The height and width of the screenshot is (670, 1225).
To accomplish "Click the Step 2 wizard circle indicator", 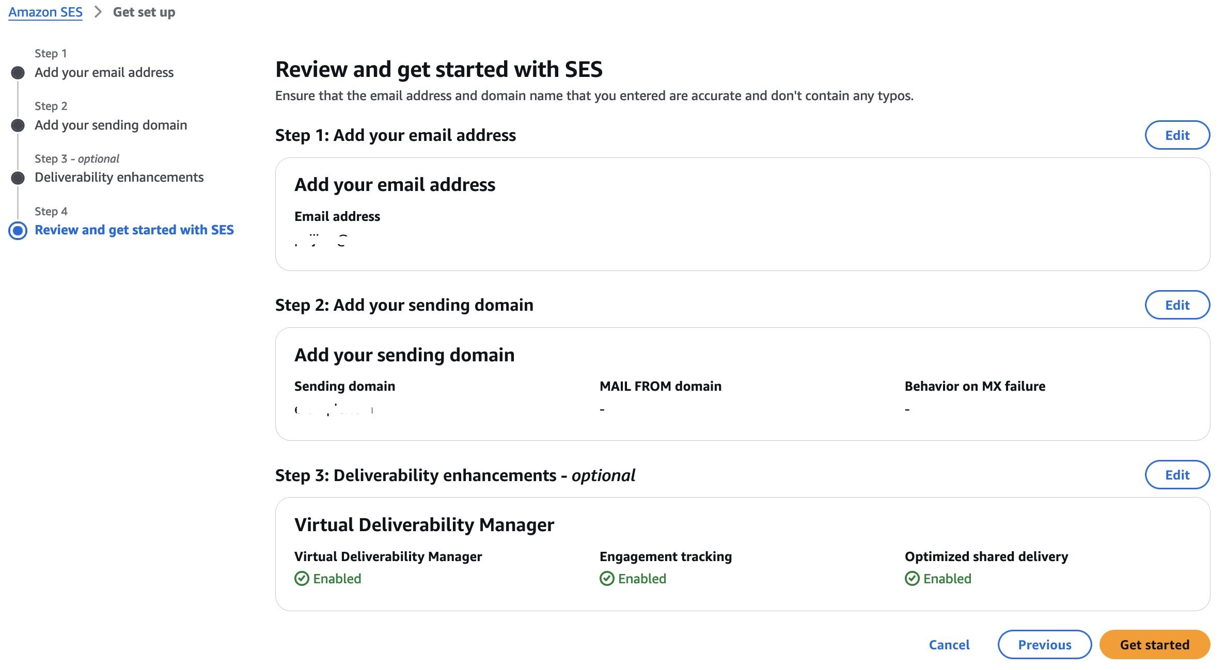I will pos(18,125).
